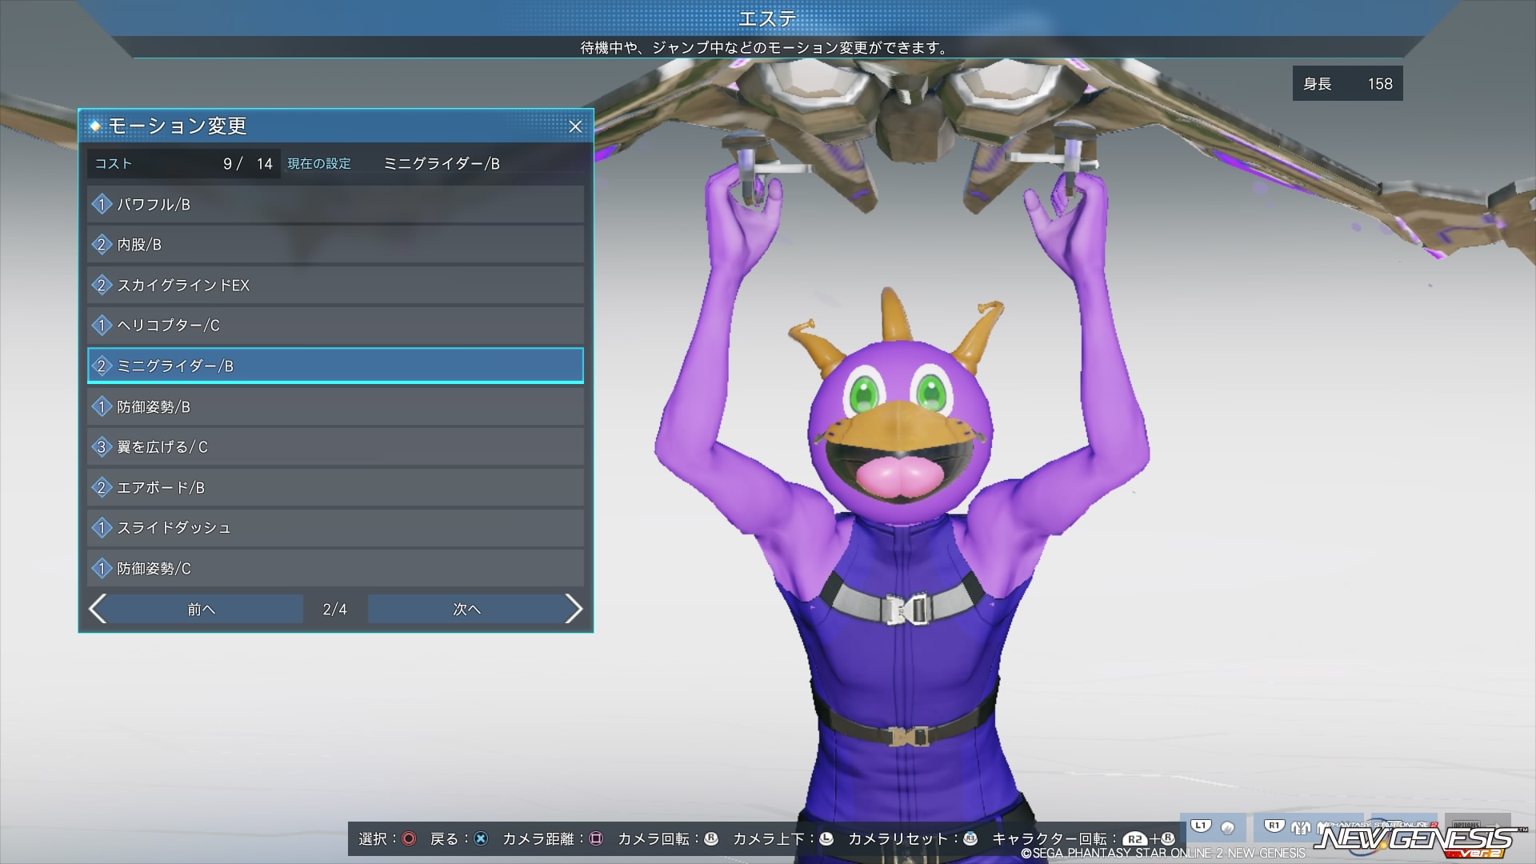Select the 内股/B motion entry
Screen dimensions: 1536x864
[x=335, y=244]
